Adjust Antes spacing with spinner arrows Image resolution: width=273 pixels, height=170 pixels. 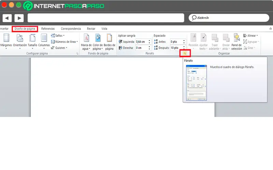coord(184,41)
